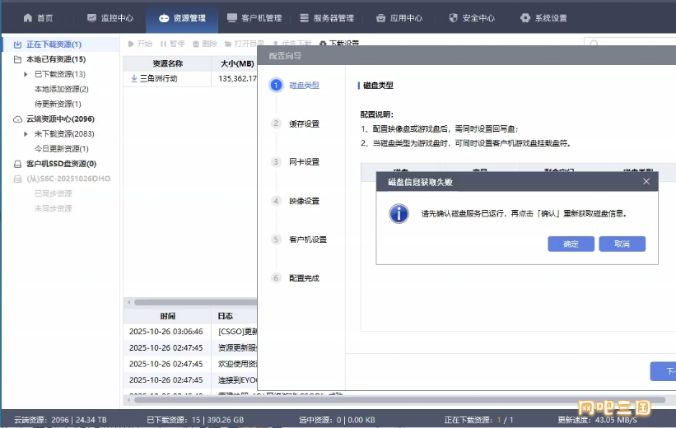The width and height of the screenshot is (676, 428).
Task: Go to 服务器管理 tab
Action: tap(327, 17)
